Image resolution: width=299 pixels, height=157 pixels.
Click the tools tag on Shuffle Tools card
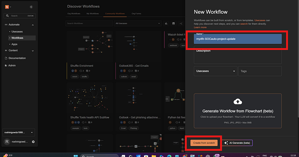coord(85,128)
